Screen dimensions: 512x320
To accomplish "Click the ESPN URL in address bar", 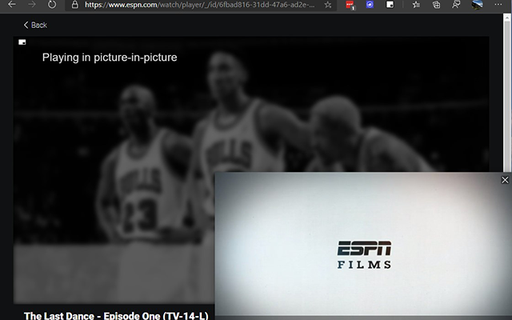I will pyautogui.click(x=199, y=5).
